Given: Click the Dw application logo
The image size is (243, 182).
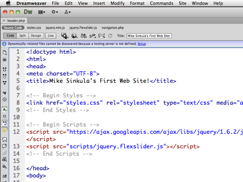Looking at the screenshot, I should pos(28,12).
